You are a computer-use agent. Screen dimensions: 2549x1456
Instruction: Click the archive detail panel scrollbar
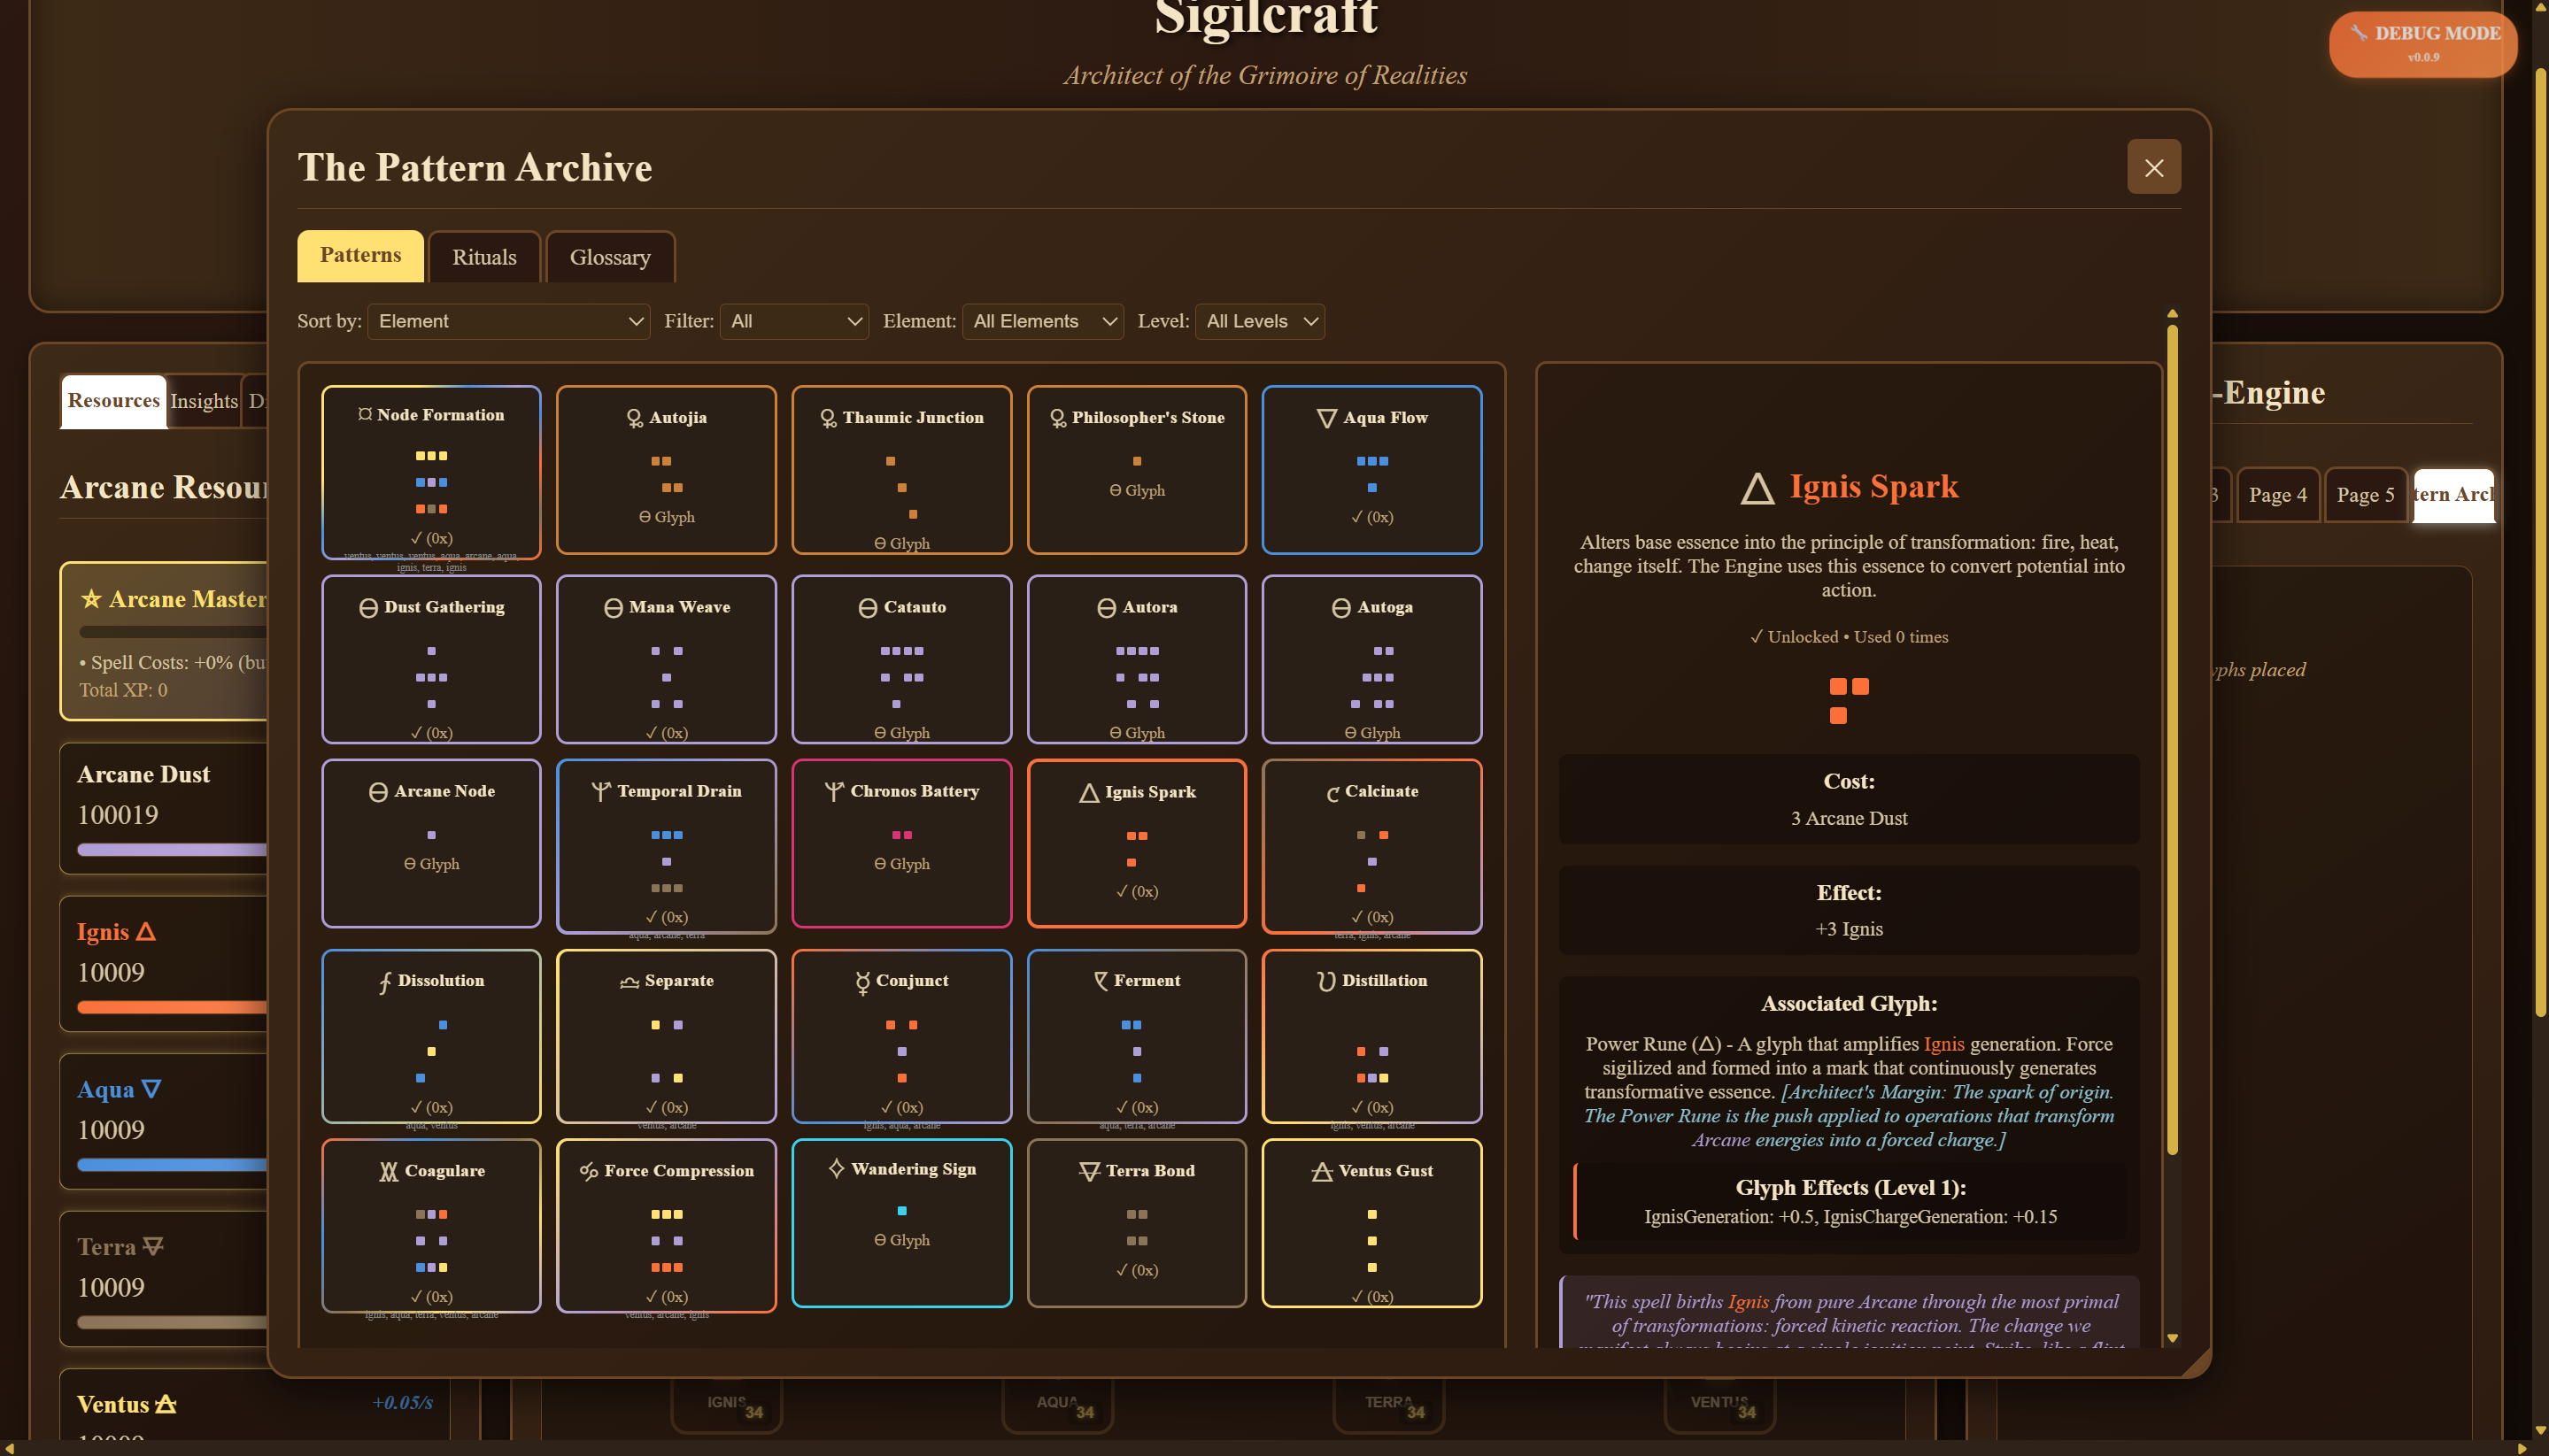tap(2172, 740)
